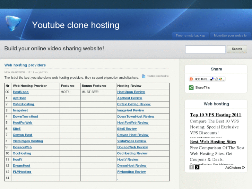The width and height of the screenshot is (252, 189).
Task: Open the Best Web Hosting Sites ad
Action: tap(213, 141)
